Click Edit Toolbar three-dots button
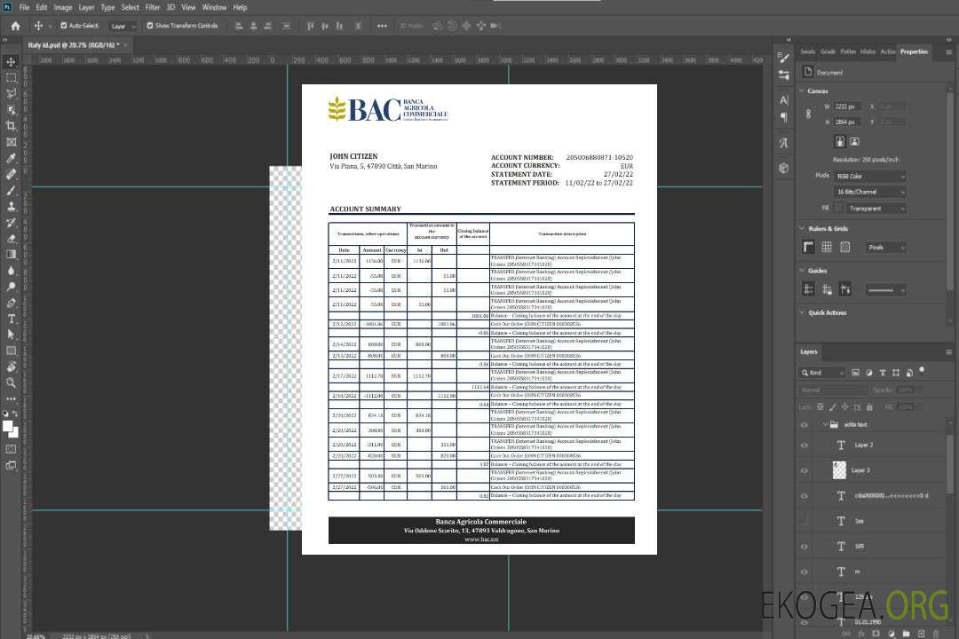Screen dimensions: 959x639 pos(11,398)
